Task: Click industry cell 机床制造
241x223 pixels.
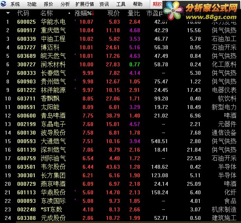Action: 224,209
